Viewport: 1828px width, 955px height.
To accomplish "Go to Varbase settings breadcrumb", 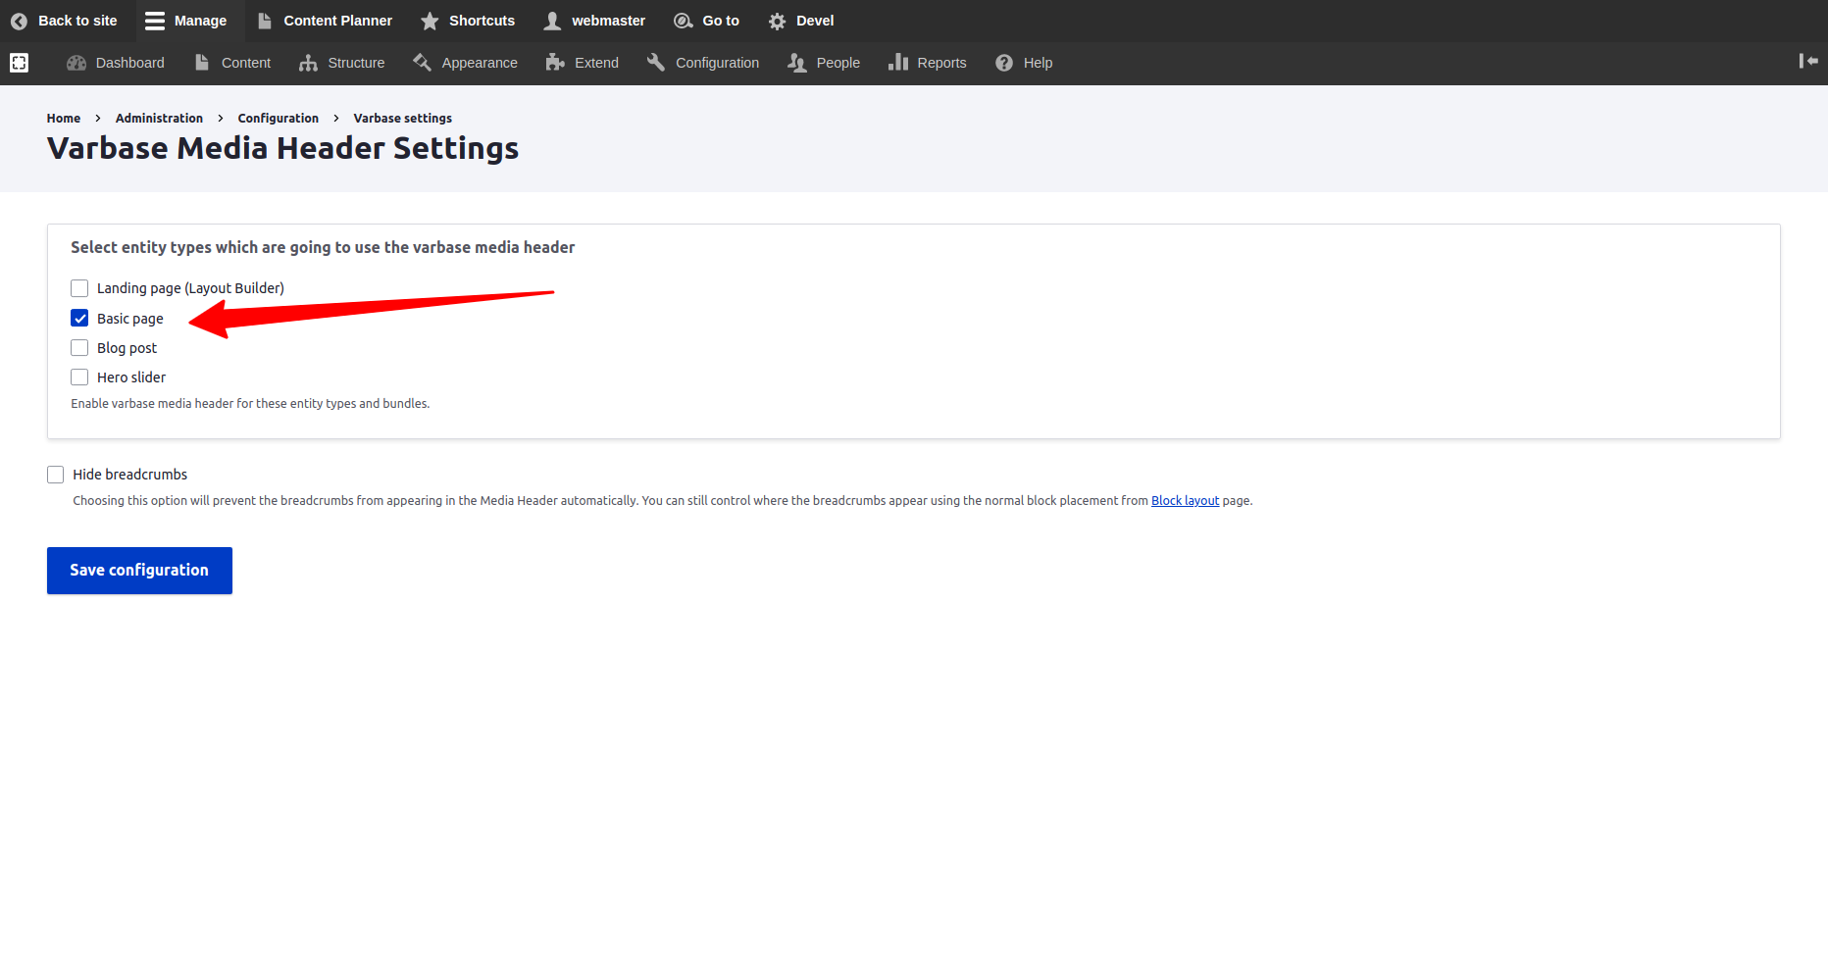I will pyautogui.click(x=403, y=118).
